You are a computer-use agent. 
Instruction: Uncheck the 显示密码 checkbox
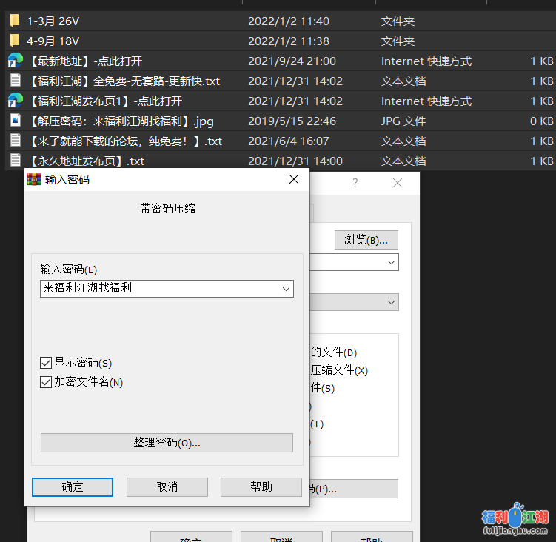pyautogui.click(x=47, y=363)
